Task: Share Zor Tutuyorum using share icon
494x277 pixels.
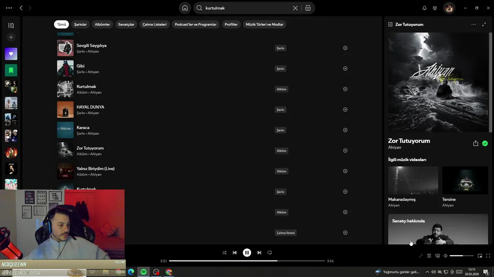Action: 475,143
